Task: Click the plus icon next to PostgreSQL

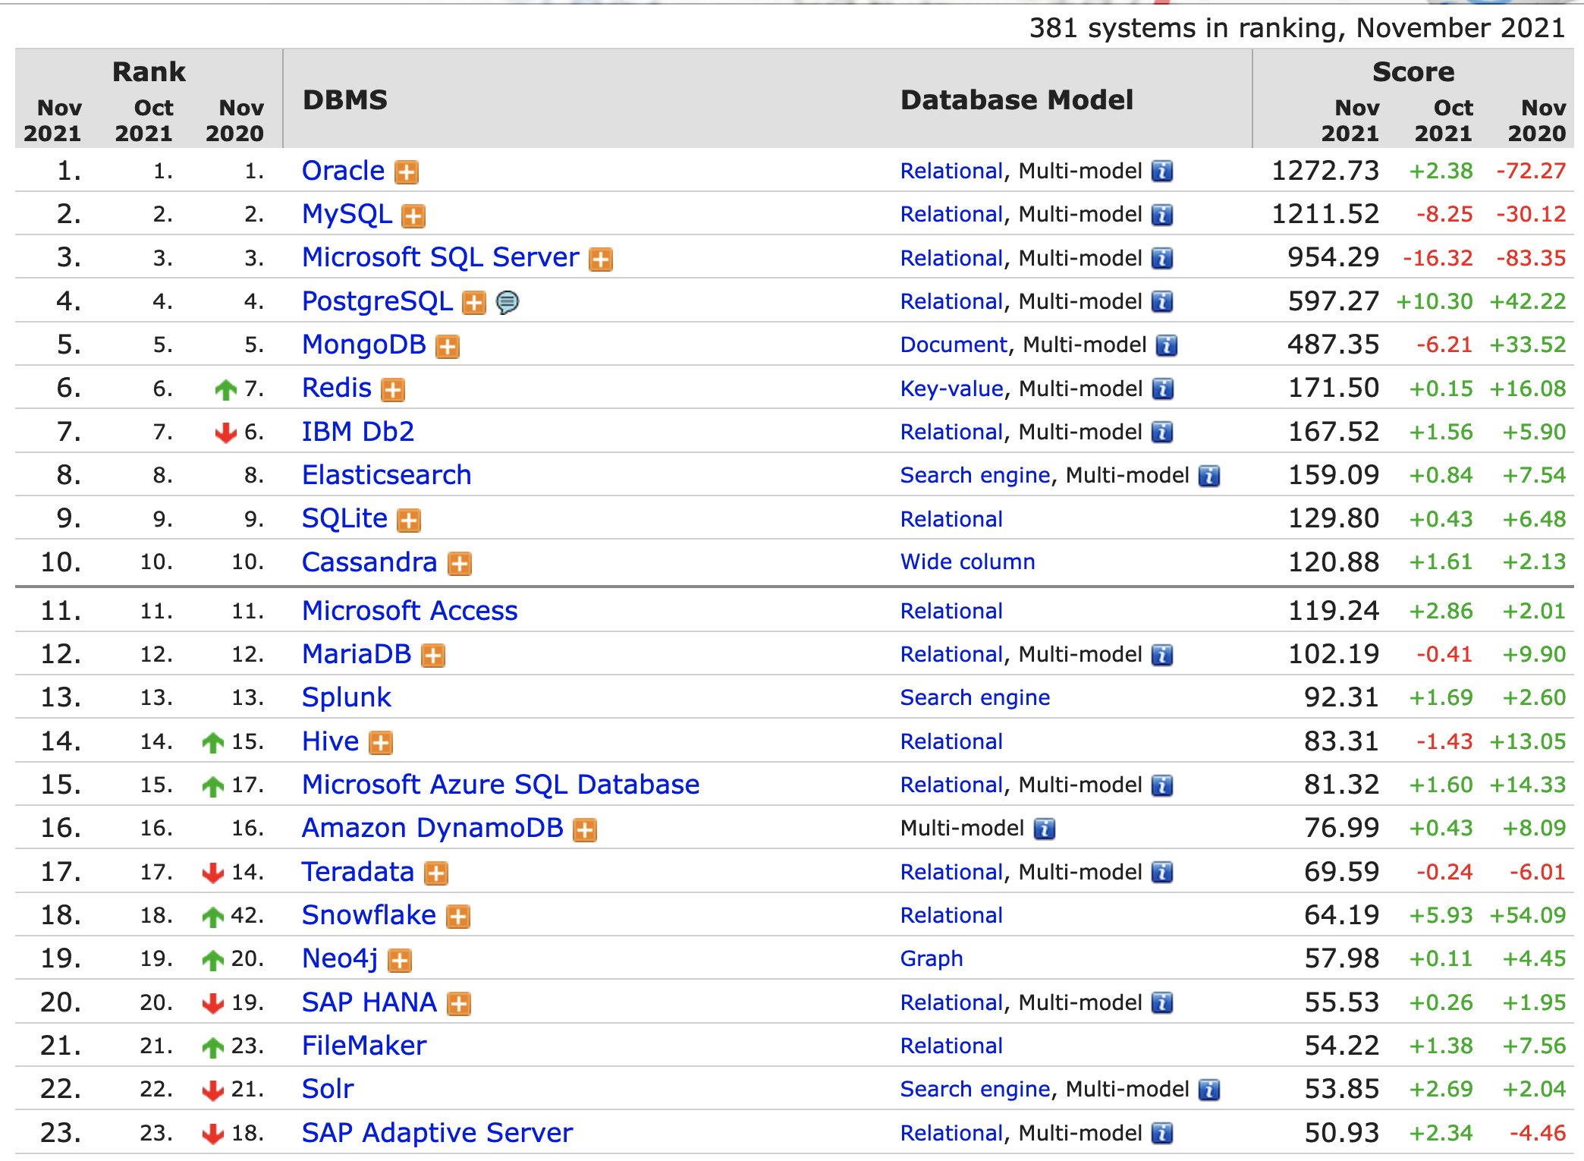Action: click(x=474, y=303)
